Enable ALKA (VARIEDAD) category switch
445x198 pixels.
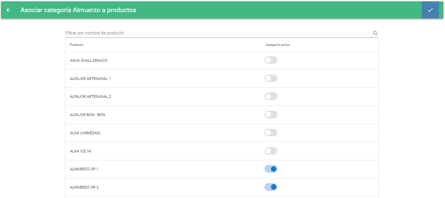click(x=271, y=133)
